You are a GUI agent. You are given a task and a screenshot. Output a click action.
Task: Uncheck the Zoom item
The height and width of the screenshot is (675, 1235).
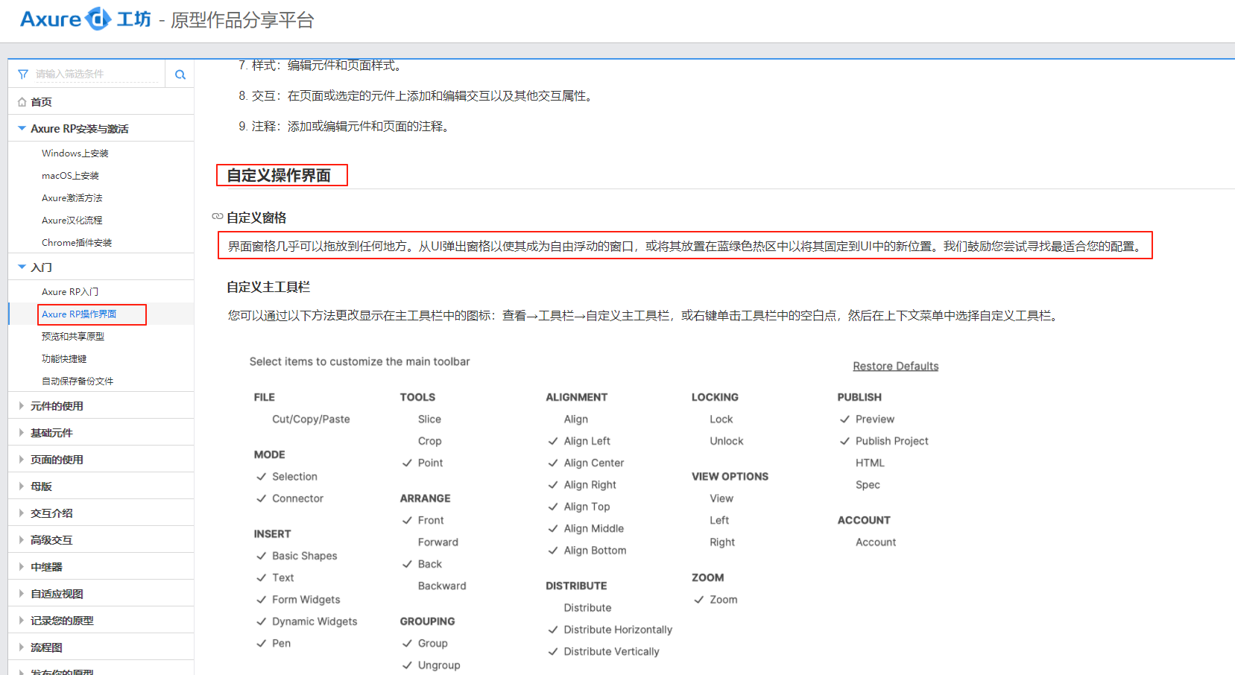(x=716, y=600)
